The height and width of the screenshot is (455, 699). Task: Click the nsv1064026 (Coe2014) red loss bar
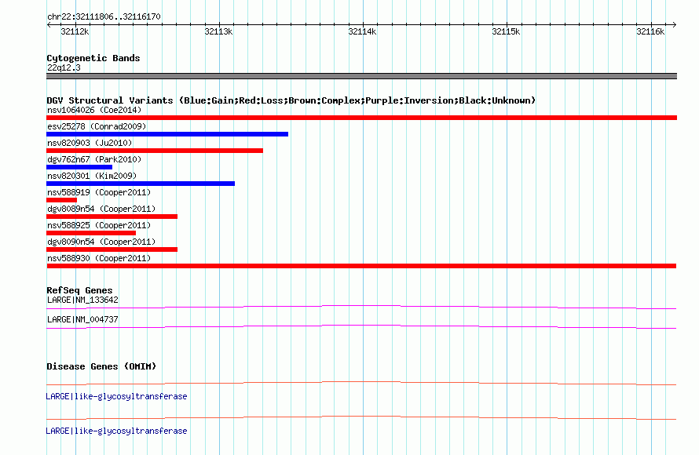(361, 118)
